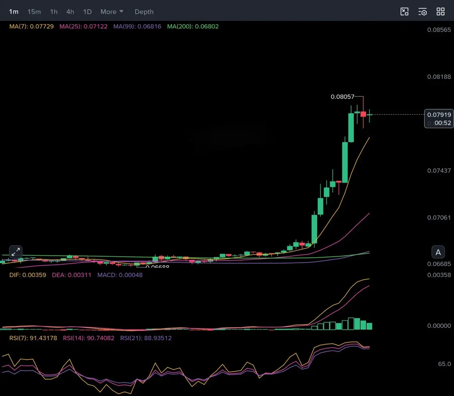This screenshot has height=396, width=454.
Task: Open the grid layout icon
Action: tap(440, 12)
